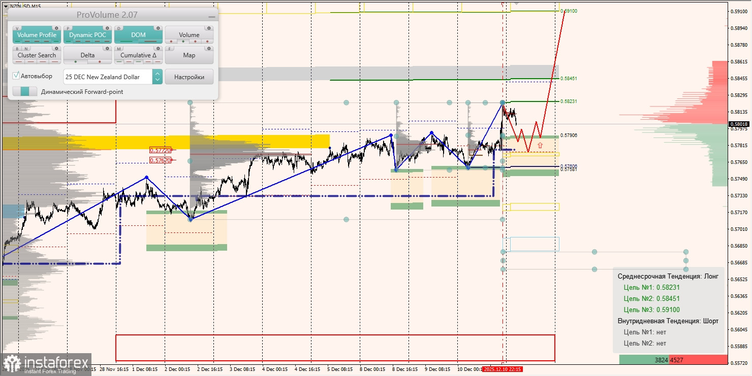Open Dynamic POC settings gear

(x=107, y=28)
